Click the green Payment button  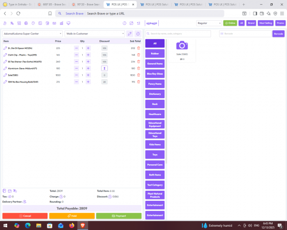click(x=119, y=216)
